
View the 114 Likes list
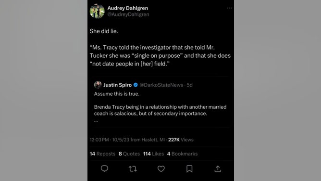153,154
